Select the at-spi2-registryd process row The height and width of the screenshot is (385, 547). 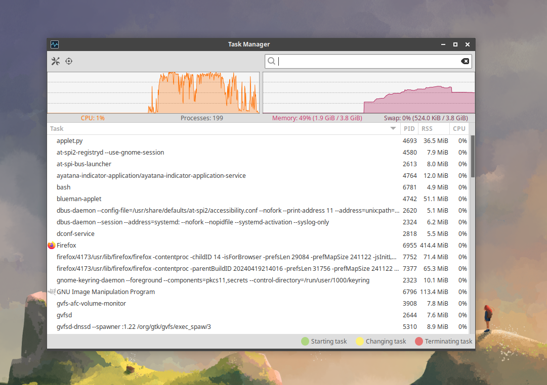[259, 152]
